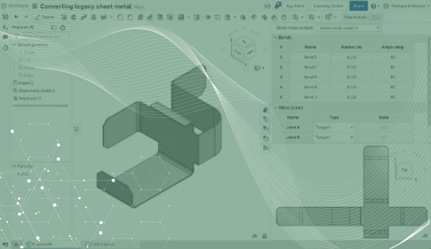Open the Sheet metal context dropdown

point(349,28)
